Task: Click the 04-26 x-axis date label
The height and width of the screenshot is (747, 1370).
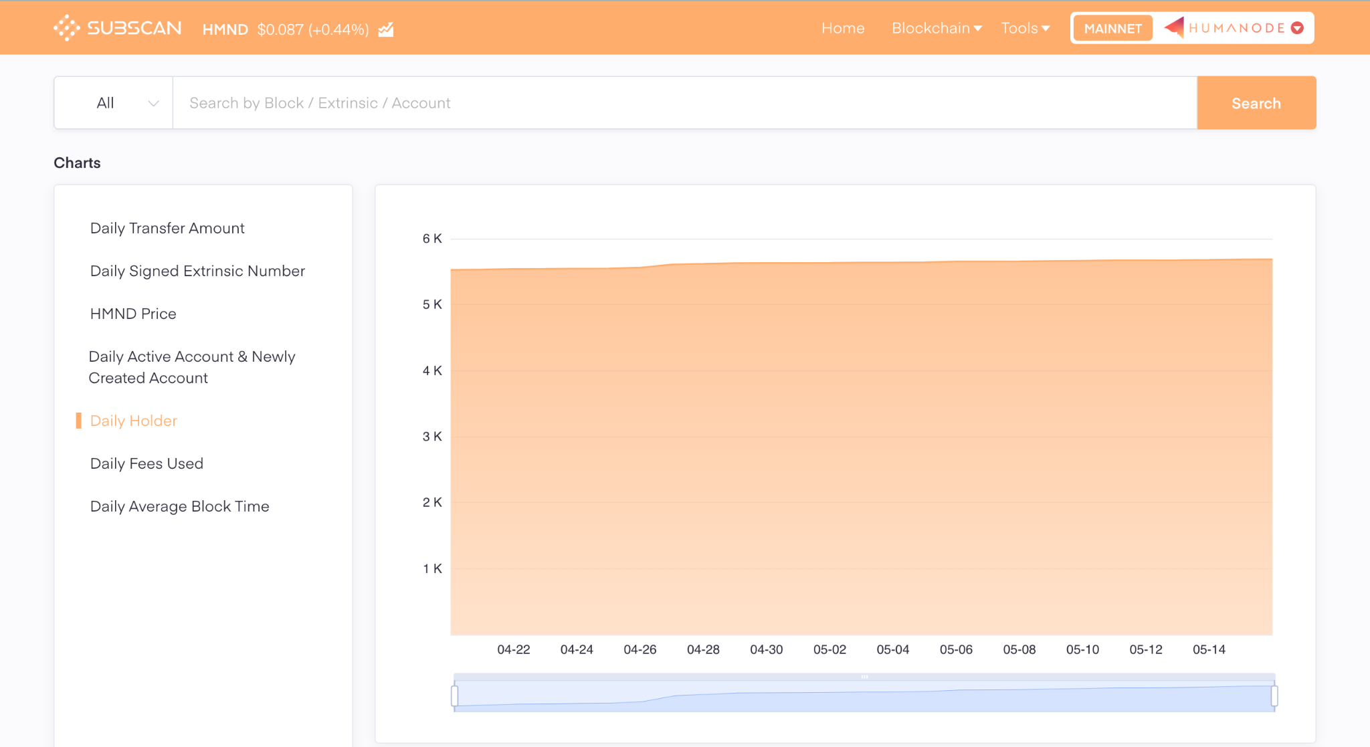Action: 640,649
